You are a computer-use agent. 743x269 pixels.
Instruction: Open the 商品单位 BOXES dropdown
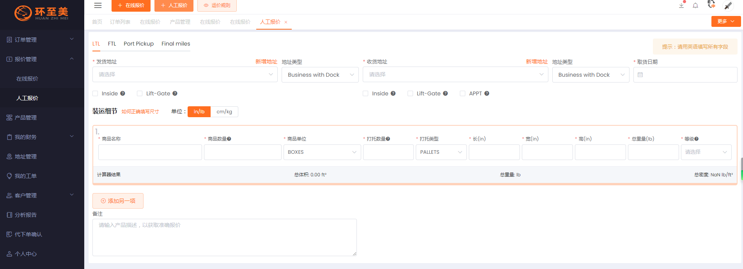click(322, 152)
